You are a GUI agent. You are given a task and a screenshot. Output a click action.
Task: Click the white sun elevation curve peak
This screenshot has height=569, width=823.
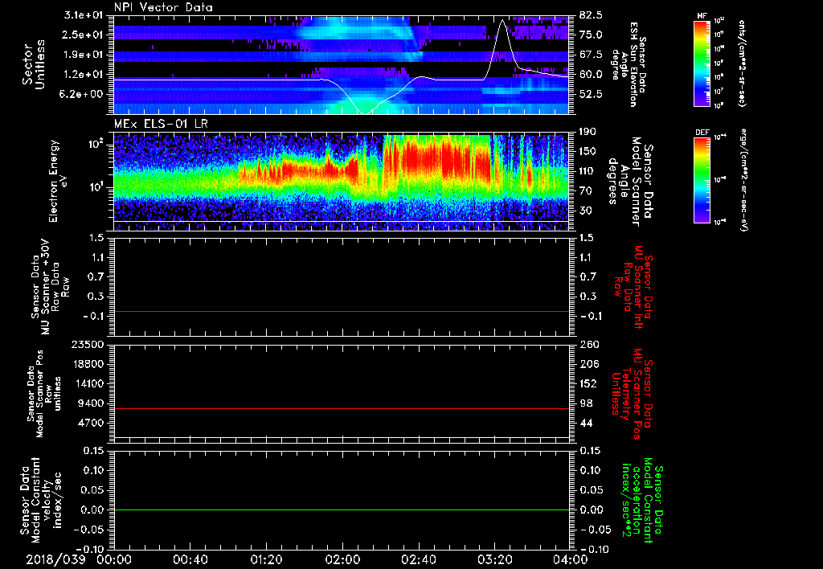tap(502, 21)
